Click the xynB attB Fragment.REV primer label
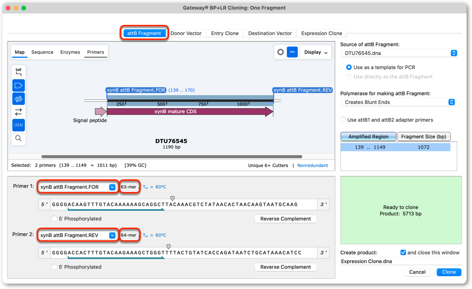Viewport: 472px width, 289px height. click(x=302, y=90)
